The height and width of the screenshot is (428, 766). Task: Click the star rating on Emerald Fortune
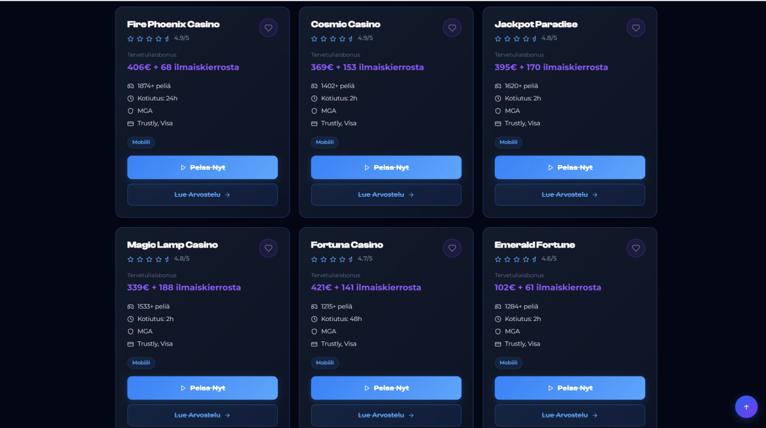pyautogui.click(x=516, y=259)
